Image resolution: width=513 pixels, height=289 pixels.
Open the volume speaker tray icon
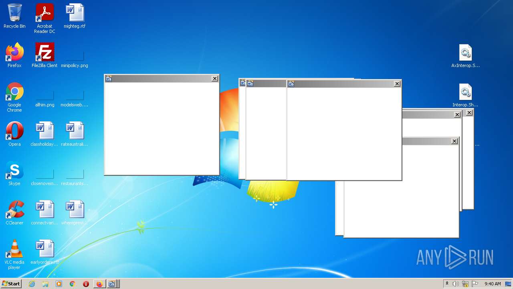[x=455, y=284]
